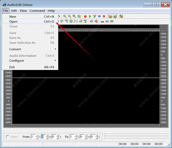The image size is (172, 148).
Task: Click the reverse effect icon with red arrow
Action: coord(81,21)
